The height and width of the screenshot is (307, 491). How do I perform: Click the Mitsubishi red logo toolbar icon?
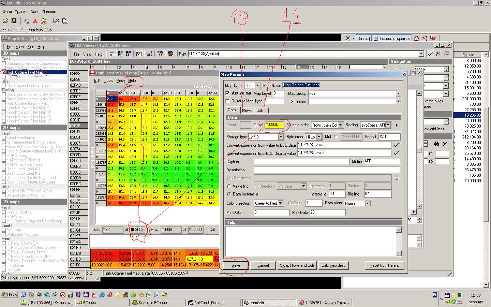coord(35,21)
